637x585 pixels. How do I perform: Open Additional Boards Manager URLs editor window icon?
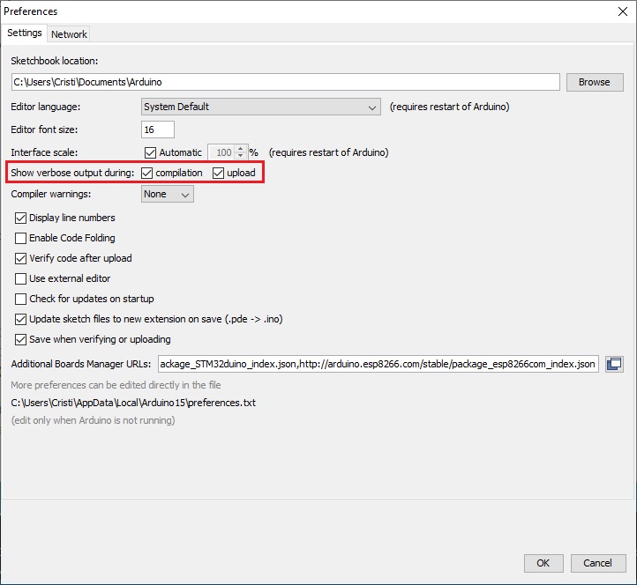[x=614, y=364]
